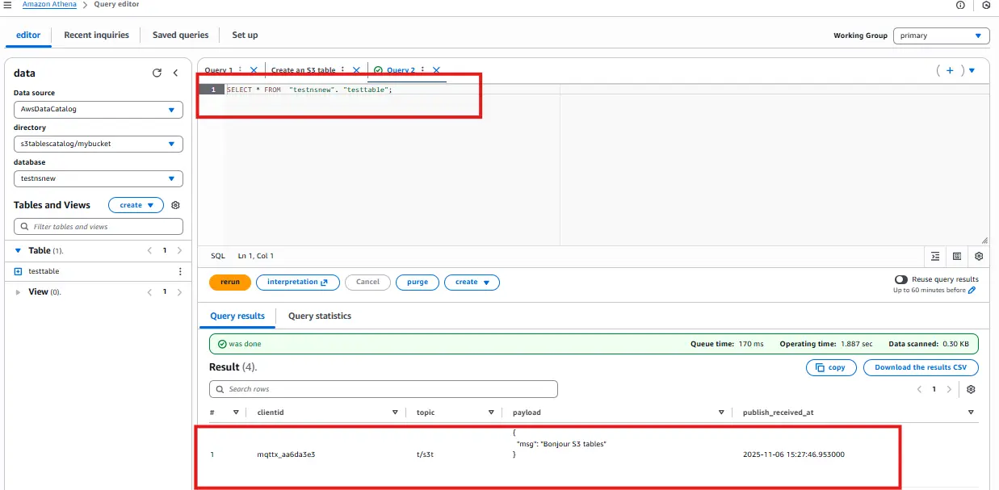Switch to Saved queries tab
Viewport: 999px width, 490px height.
[x=180, y=35]
